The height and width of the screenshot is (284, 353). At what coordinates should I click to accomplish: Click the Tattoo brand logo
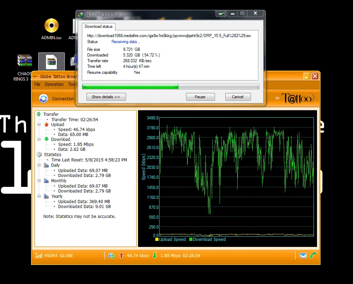[298, 98]
